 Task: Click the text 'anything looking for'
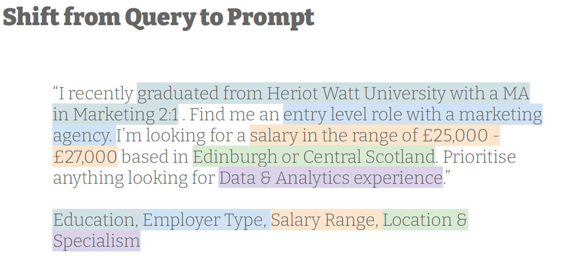pyautogui.click(x=134, y=179)
